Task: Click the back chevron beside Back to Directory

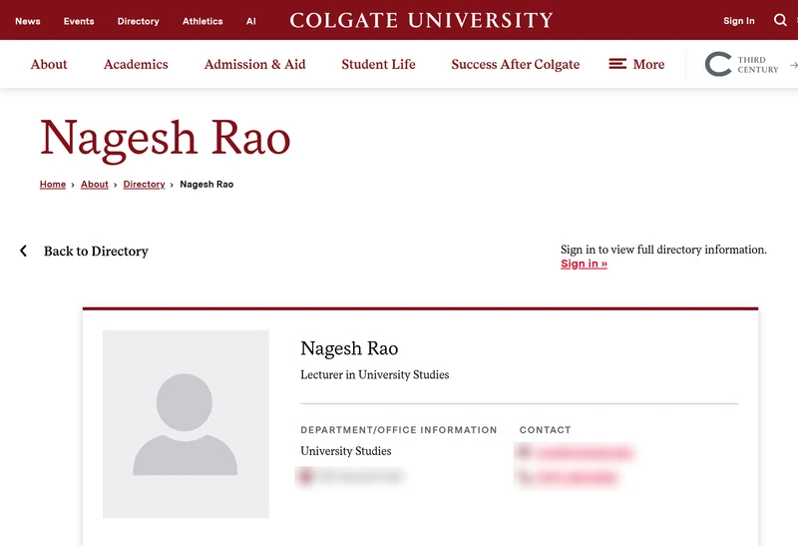Action: [23, 251]
